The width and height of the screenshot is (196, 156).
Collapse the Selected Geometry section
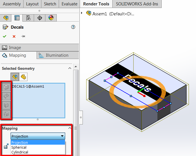(70, 68)
